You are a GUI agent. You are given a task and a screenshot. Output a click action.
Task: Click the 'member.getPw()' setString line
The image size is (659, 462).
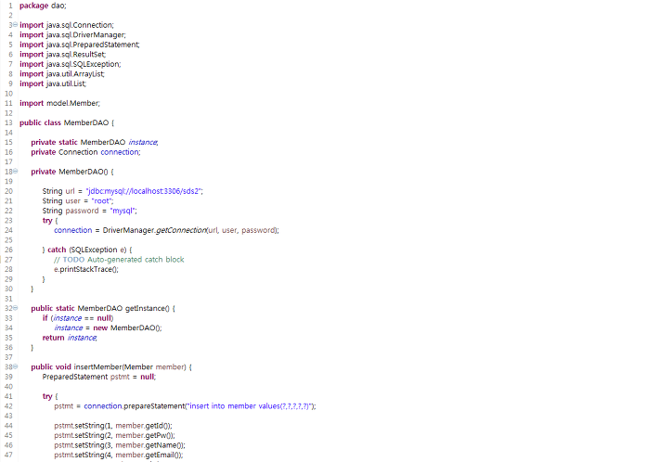[114, 435]
